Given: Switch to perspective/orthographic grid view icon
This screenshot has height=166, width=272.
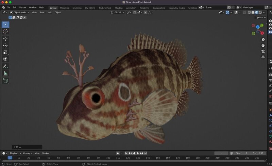Looking at the screenshot, I should click(x=263, y=57).
